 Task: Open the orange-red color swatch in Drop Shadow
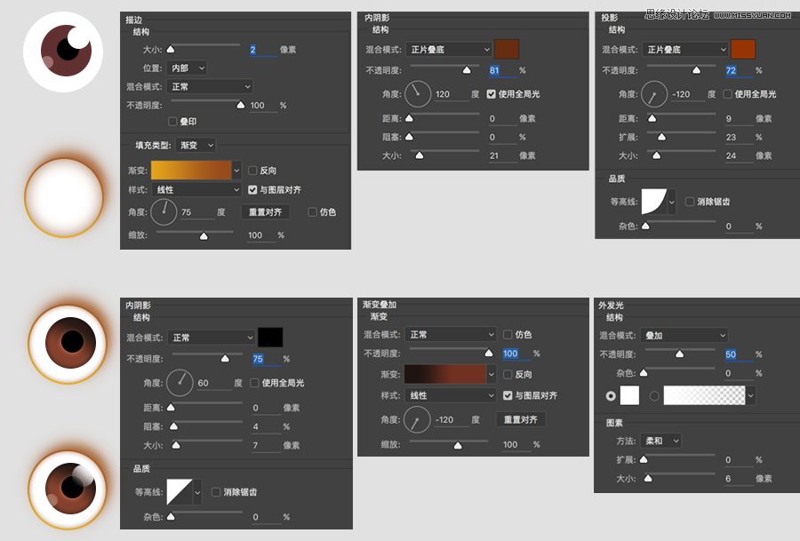[x=743, y=50]
